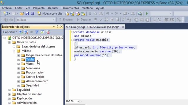The image size is (188, 105).
Task: Click the Database Engine Query icon
Action: [x=67, y=14]
